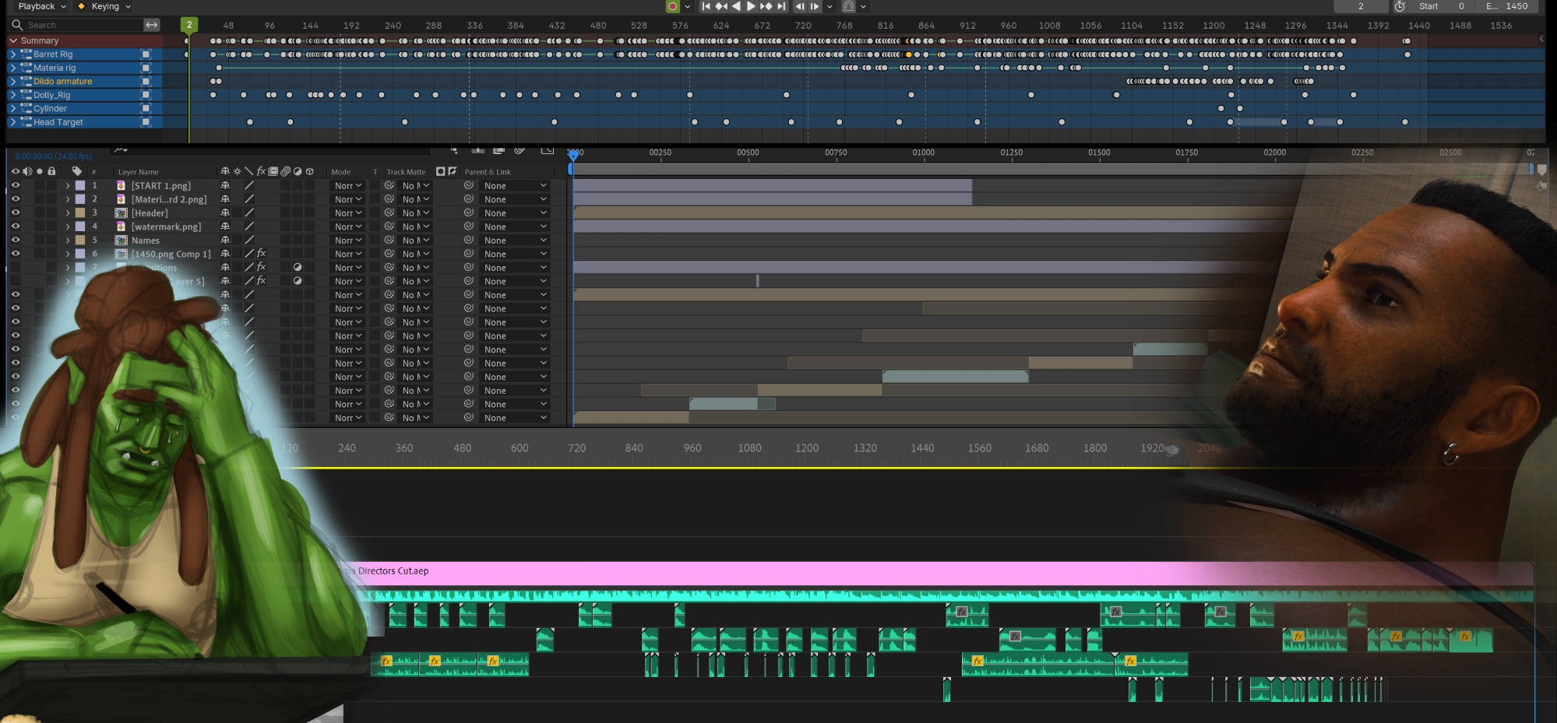Click the use preview range clock icon

tap(1400, 6)
